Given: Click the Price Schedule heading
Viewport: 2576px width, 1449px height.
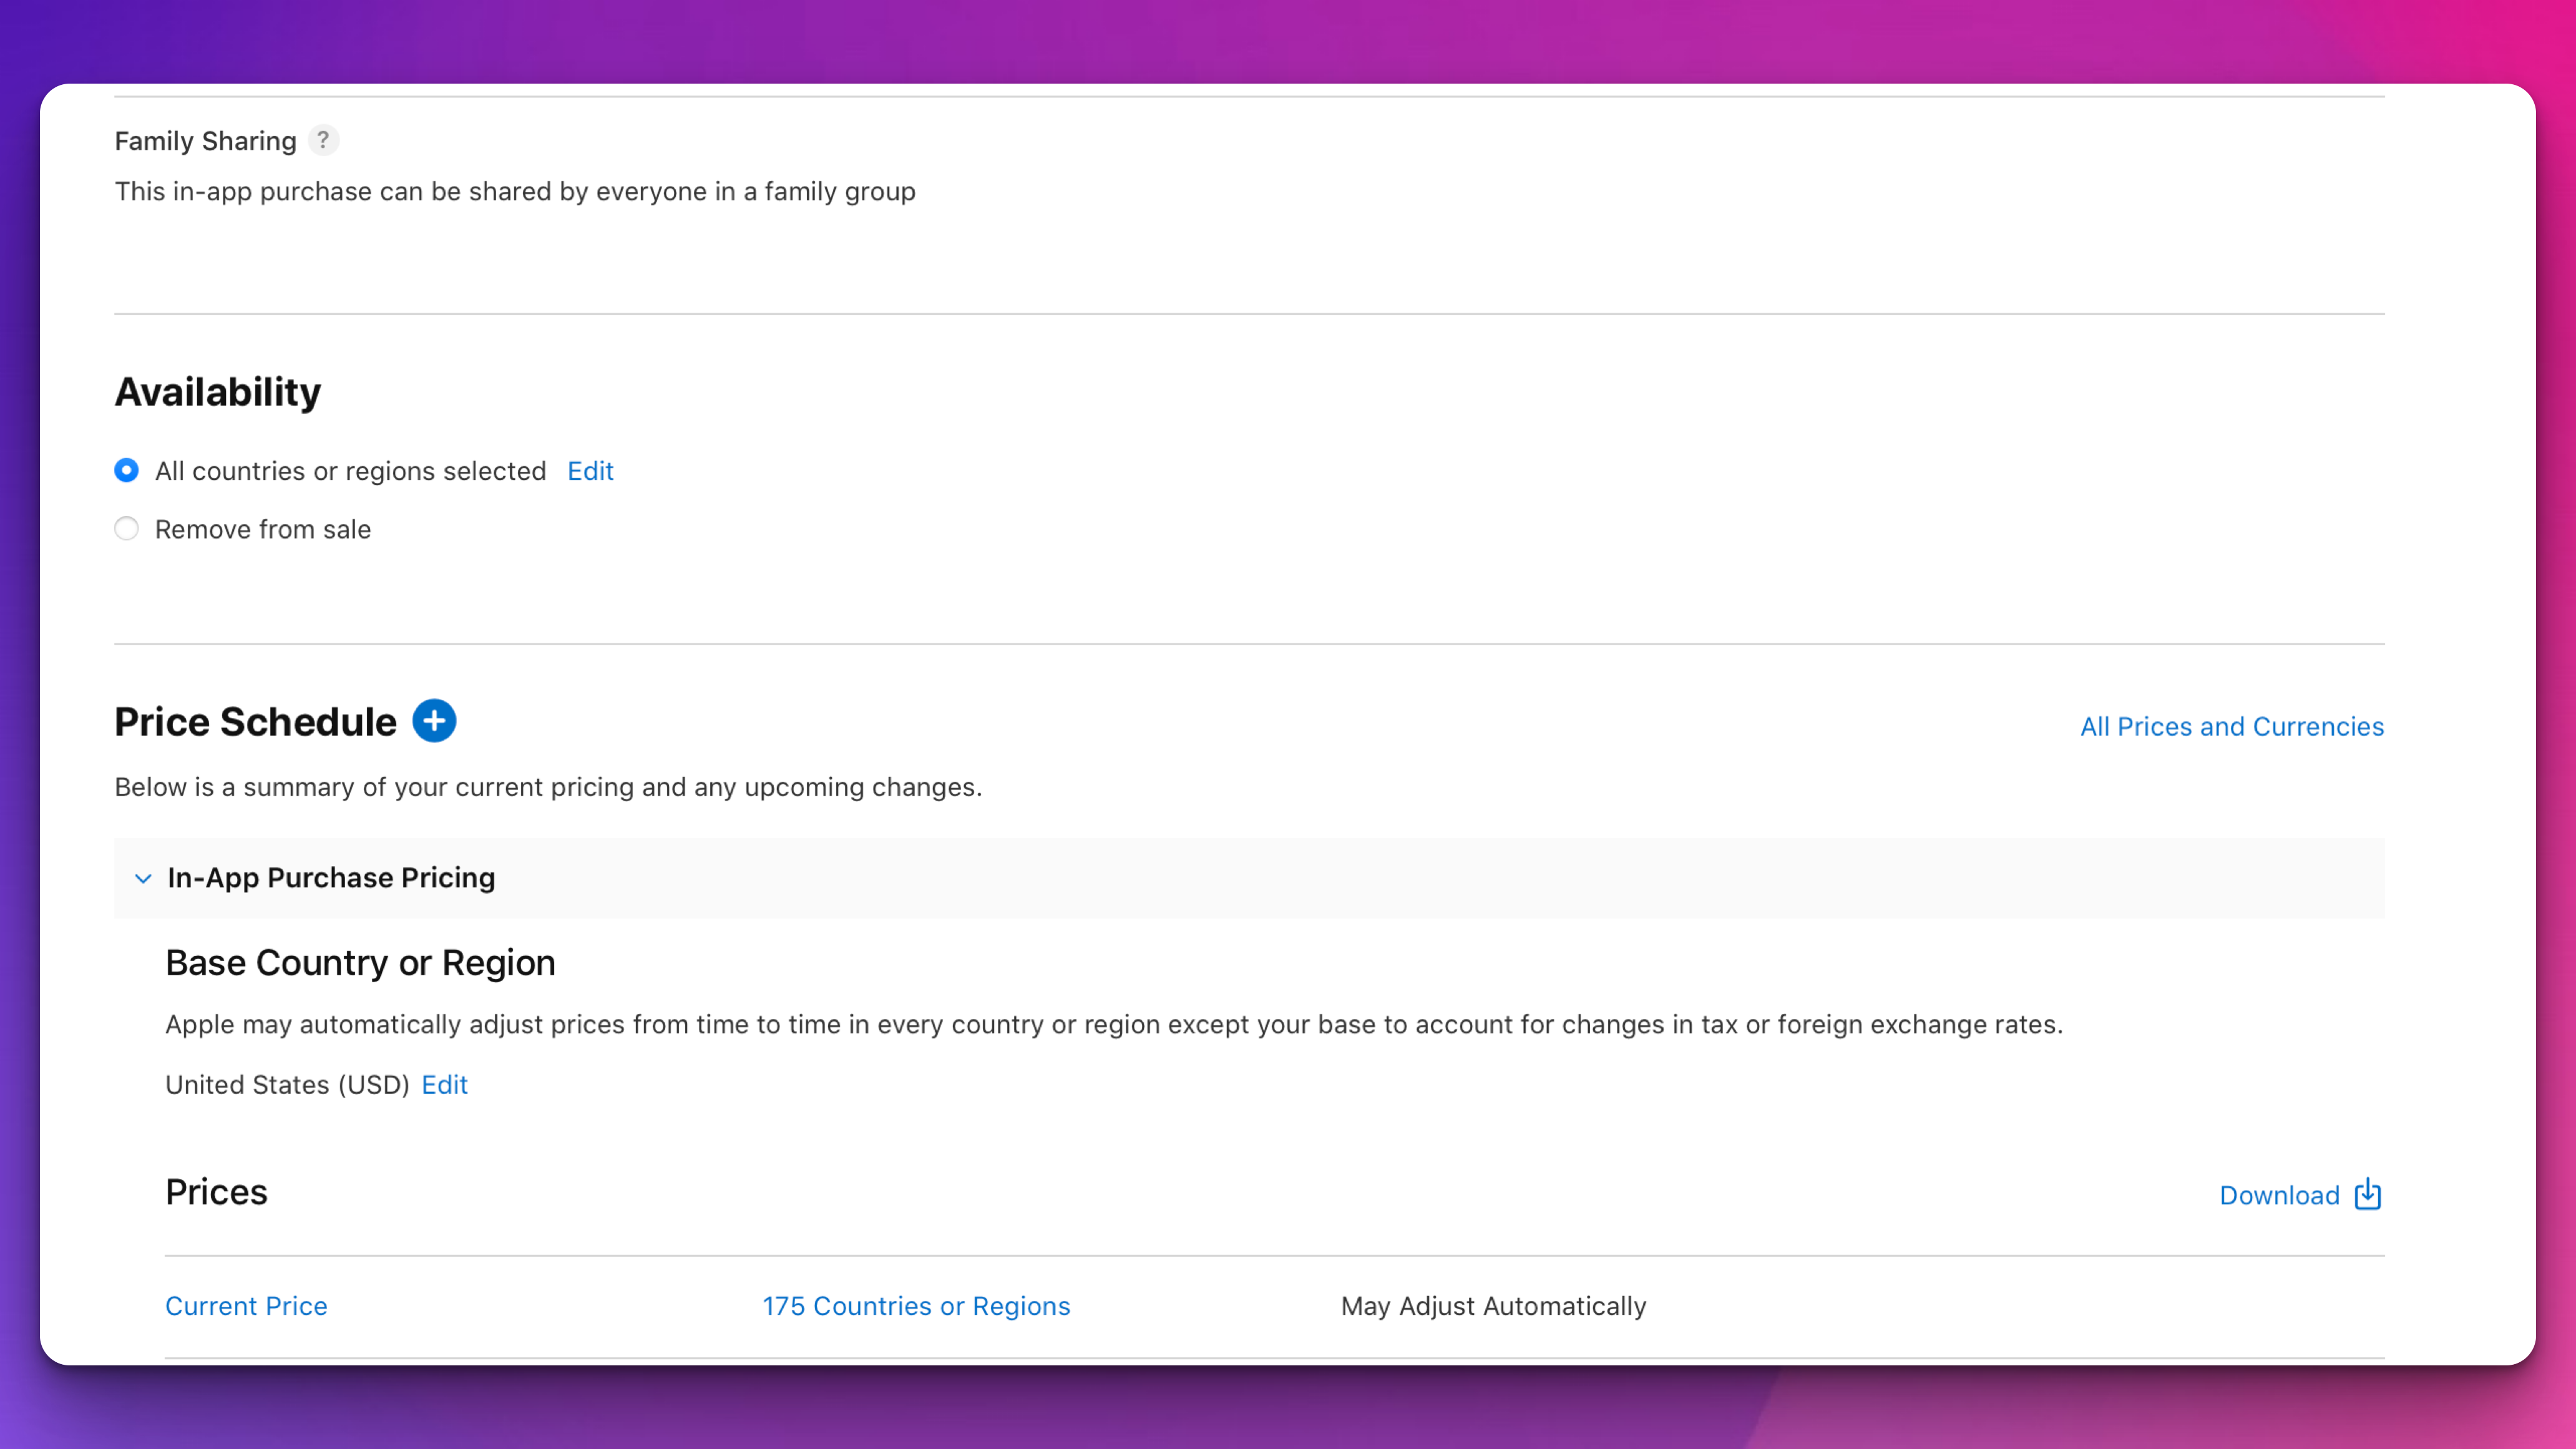Looking at the screenshot, I should point(255,722).
